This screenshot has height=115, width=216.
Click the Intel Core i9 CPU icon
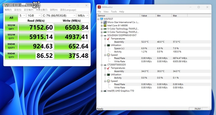[x=105, y=25]
